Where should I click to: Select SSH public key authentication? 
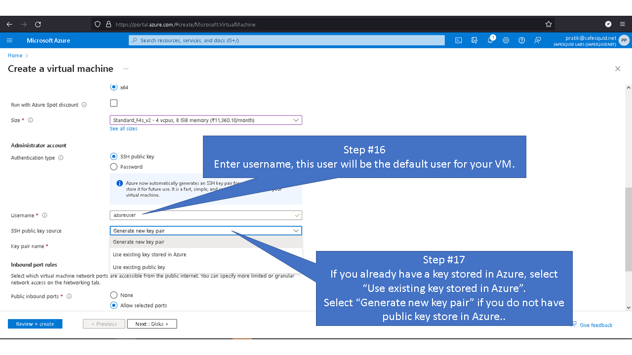[x=114, y=156]
